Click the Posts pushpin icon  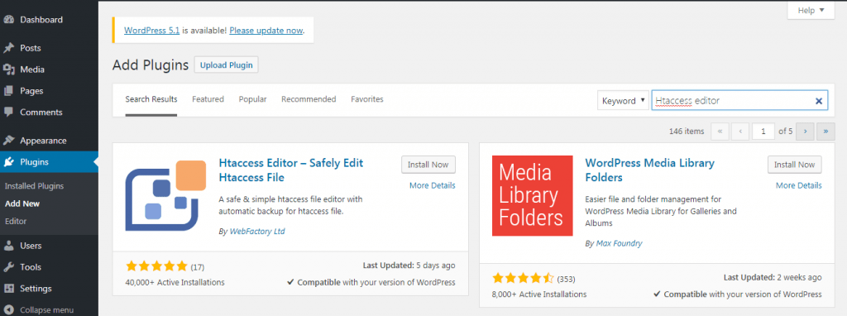(x=8, y=48)
